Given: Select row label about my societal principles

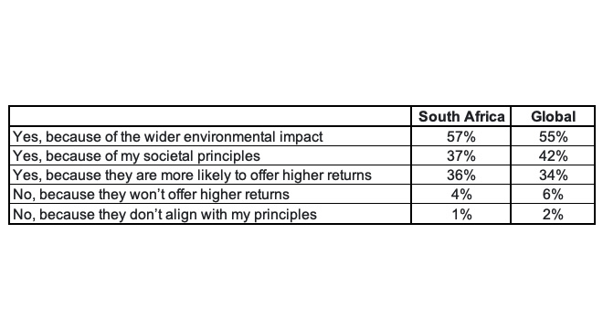Looking at the screenshot, I should pos(136,155).
